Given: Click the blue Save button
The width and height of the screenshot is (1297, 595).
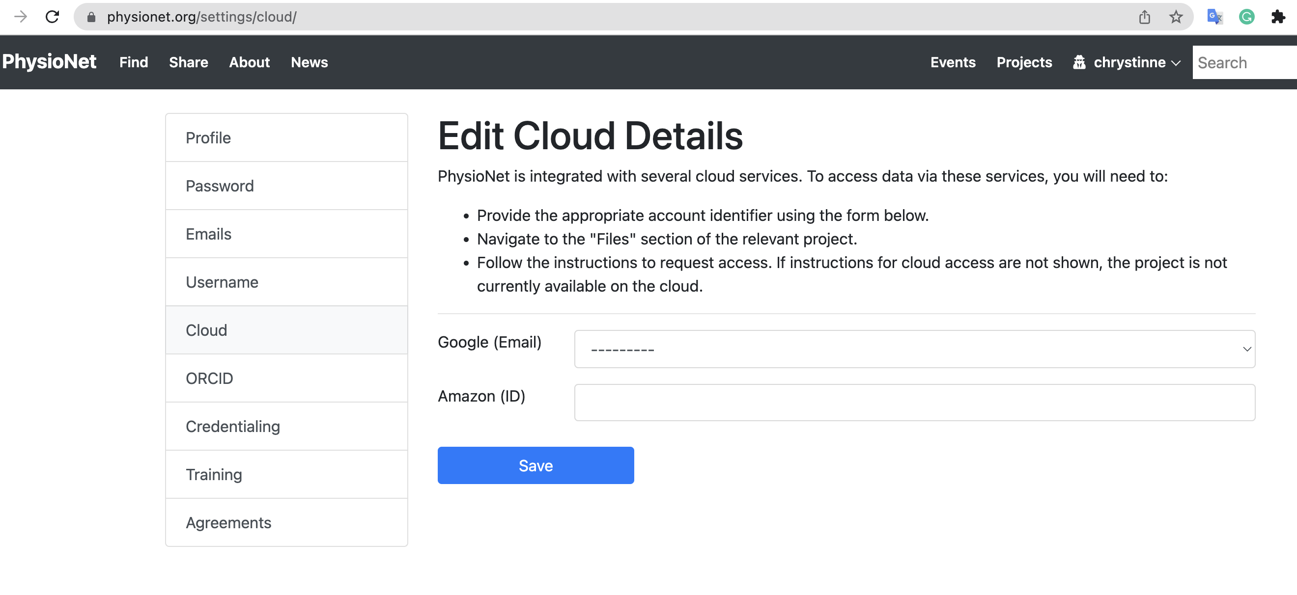Looking at the screenshot, I should click(x=535, y=465).
